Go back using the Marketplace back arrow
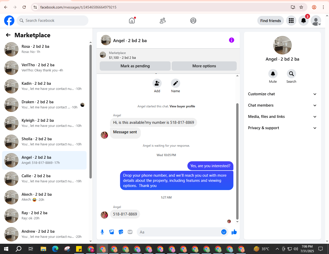Image resolution: width=329 pixels, height=254 pixels. click(x=8, y=35)
